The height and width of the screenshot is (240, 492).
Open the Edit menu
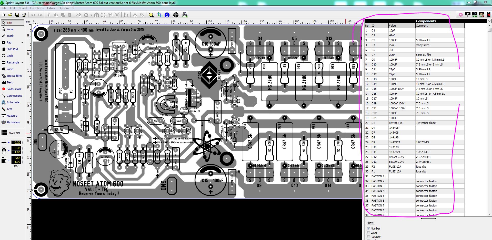click(x=13, y=8)
